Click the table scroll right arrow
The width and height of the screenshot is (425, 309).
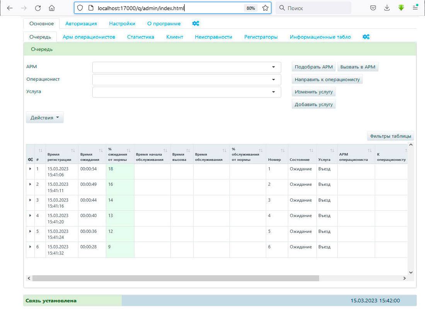point(405,278)
